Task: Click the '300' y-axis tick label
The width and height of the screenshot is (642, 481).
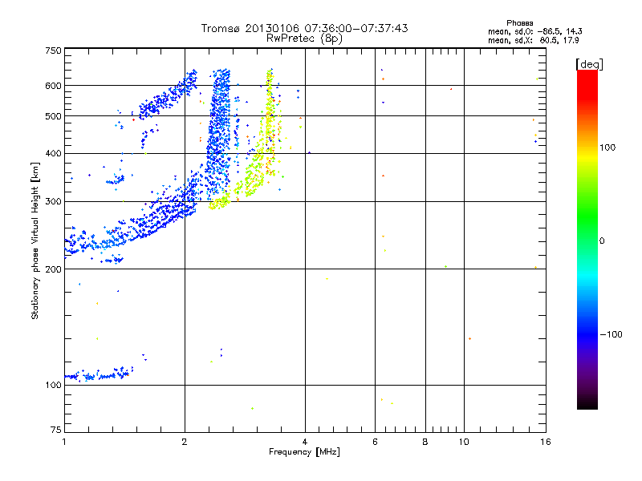Action: (x=53, y=202)
